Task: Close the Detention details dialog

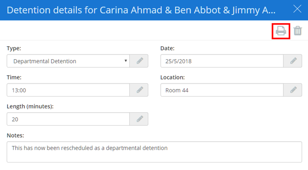Action: tap(297, 9)
